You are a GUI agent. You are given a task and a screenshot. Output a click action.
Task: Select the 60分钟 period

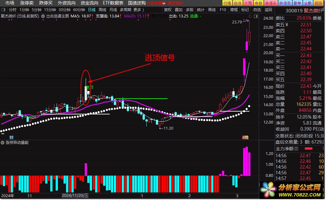click(79, 10)
